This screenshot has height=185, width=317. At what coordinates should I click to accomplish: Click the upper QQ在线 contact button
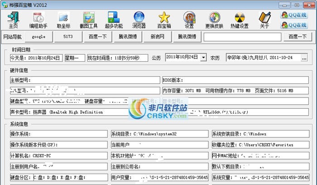[294, 15]
